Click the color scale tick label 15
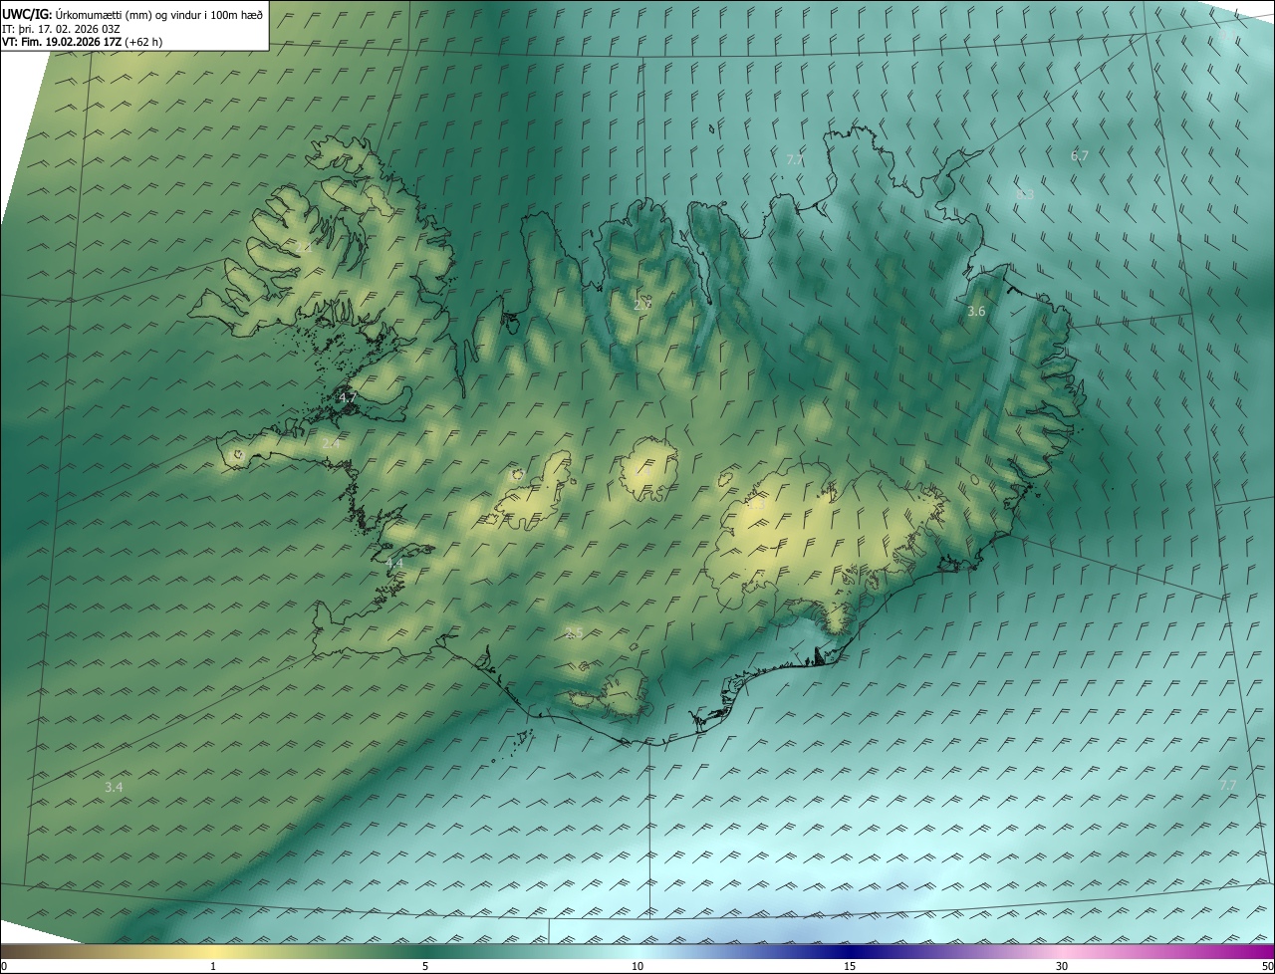Image resolution: width=1275 pixels, height=974 pixels. pyautogui.click(x=850, y=967)
